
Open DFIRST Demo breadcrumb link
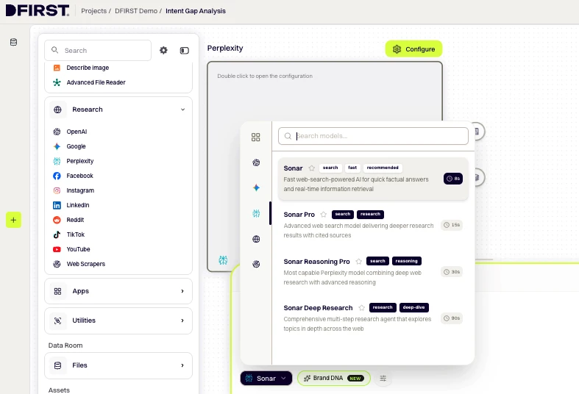(136, 11)
